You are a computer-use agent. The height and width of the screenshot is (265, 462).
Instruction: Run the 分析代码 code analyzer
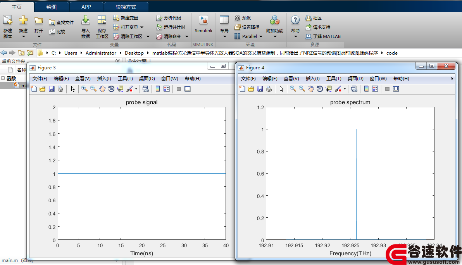click(169, 18)
